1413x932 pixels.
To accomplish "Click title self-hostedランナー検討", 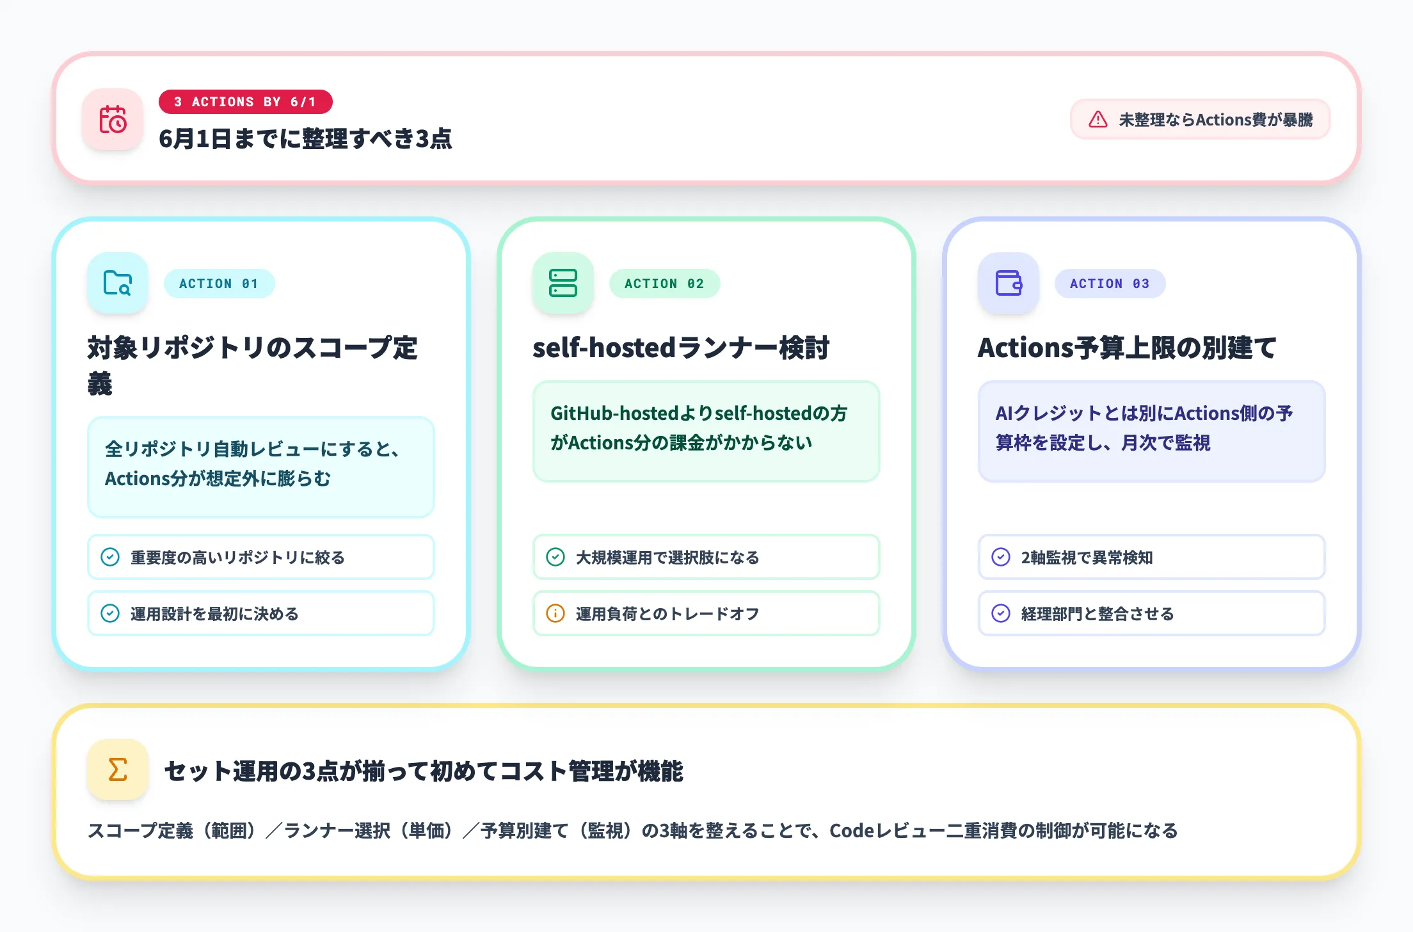I will pyautogui.click(x=681, y=348).
